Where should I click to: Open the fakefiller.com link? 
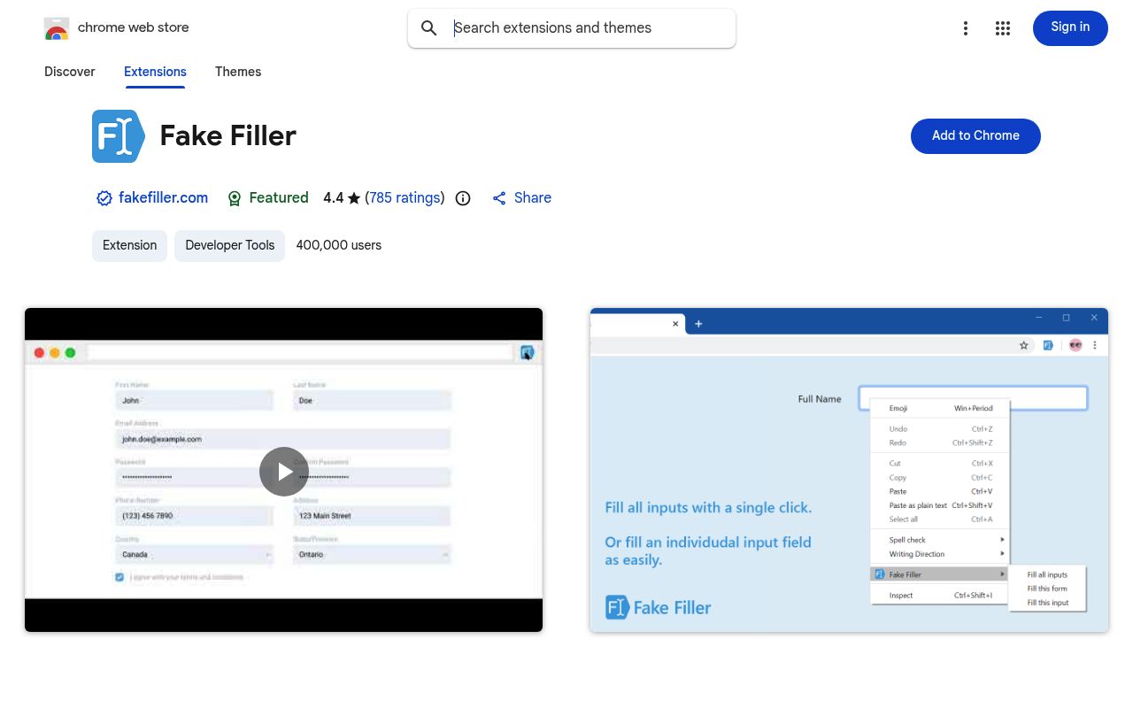[164, 198]
